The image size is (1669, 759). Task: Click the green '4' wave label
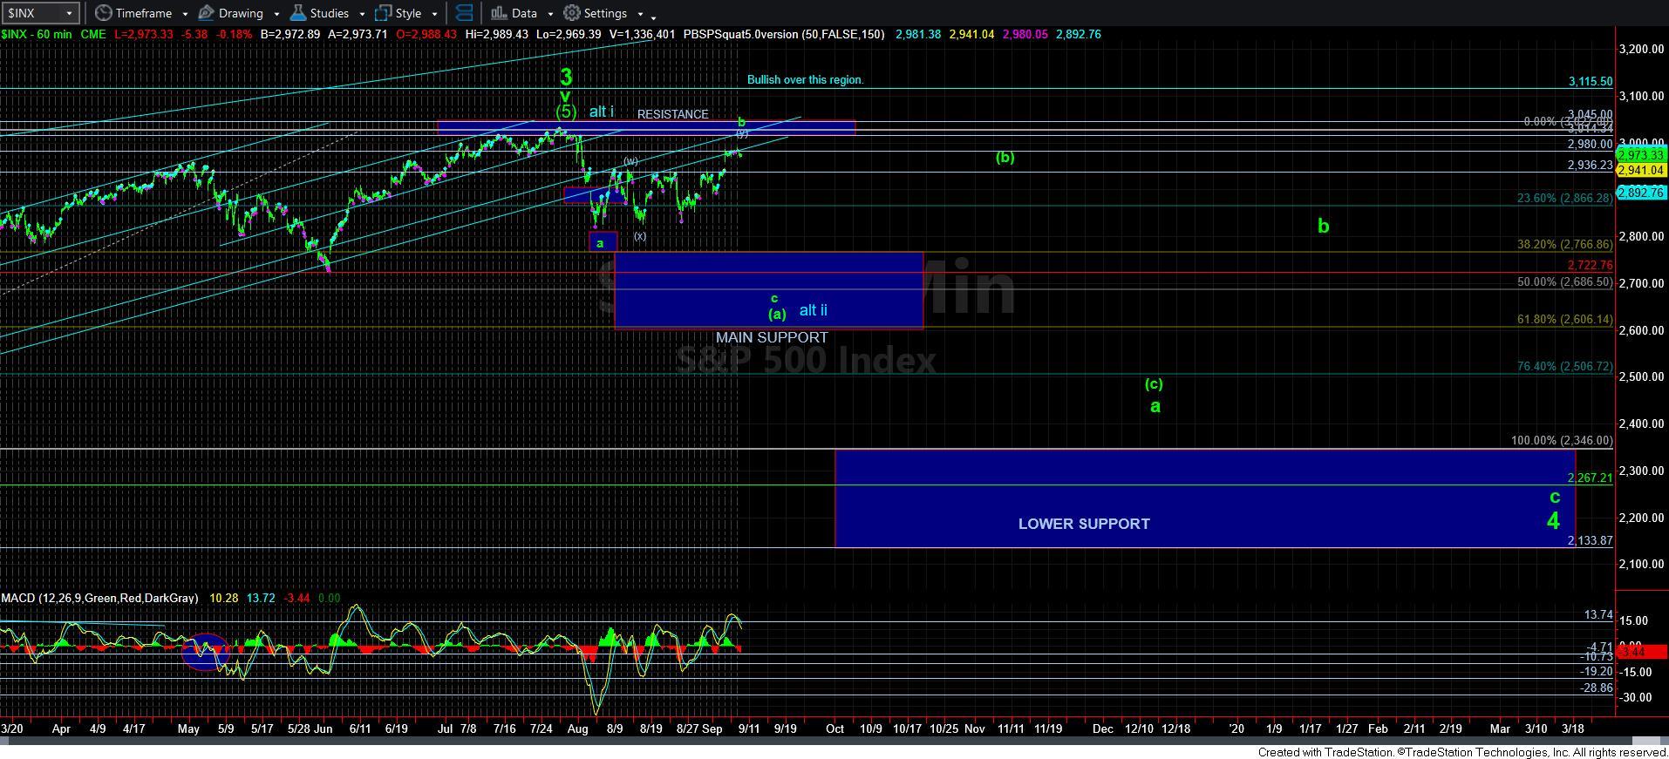point(1553,521)
